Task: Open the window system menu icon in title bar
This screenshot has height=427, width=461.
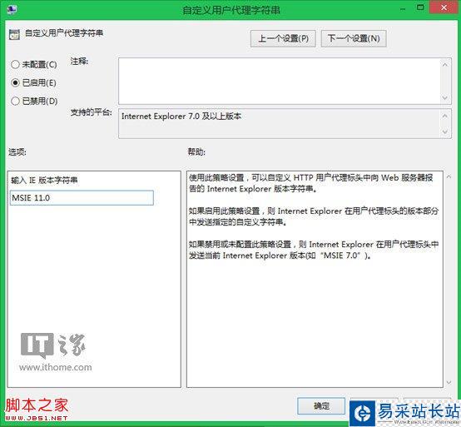Action: point(12,9)
